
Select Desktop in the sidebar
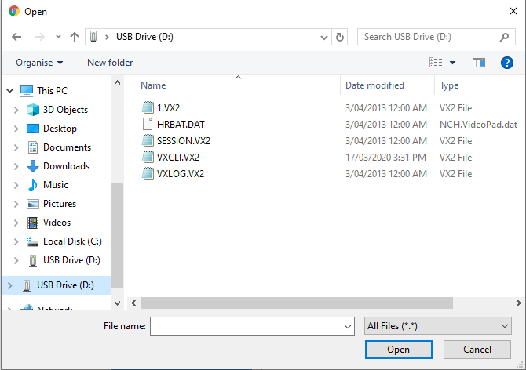pos(60,129)
